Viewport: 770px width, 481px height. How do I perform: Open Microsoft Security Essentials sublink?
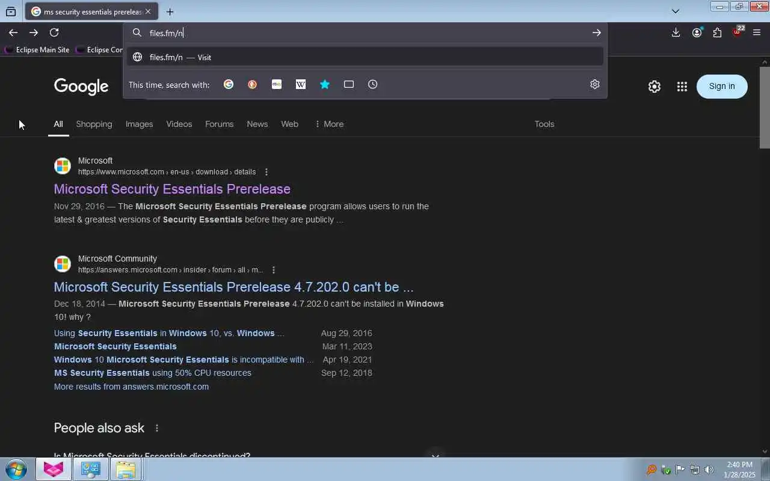click(x=115, y=346)
